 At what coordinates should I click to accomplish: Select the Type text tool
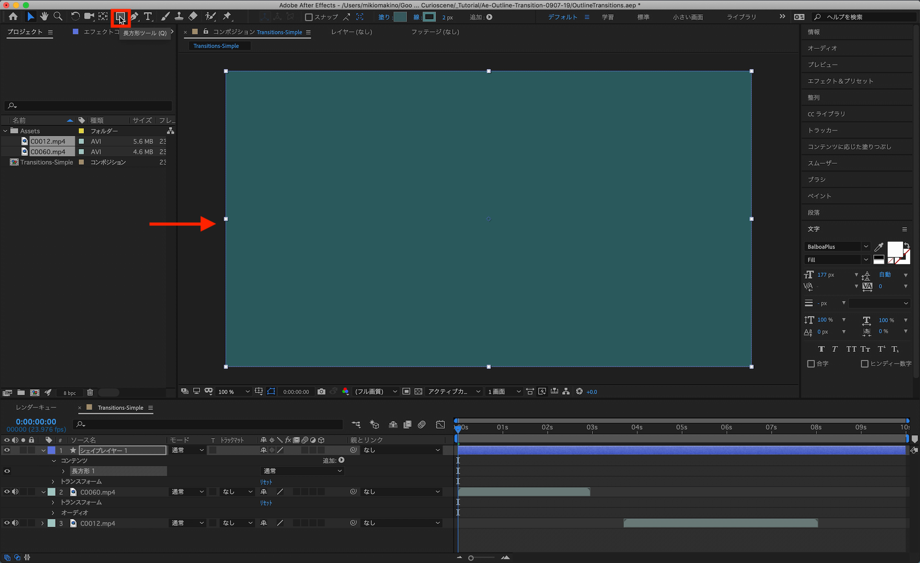click(148, 17)
